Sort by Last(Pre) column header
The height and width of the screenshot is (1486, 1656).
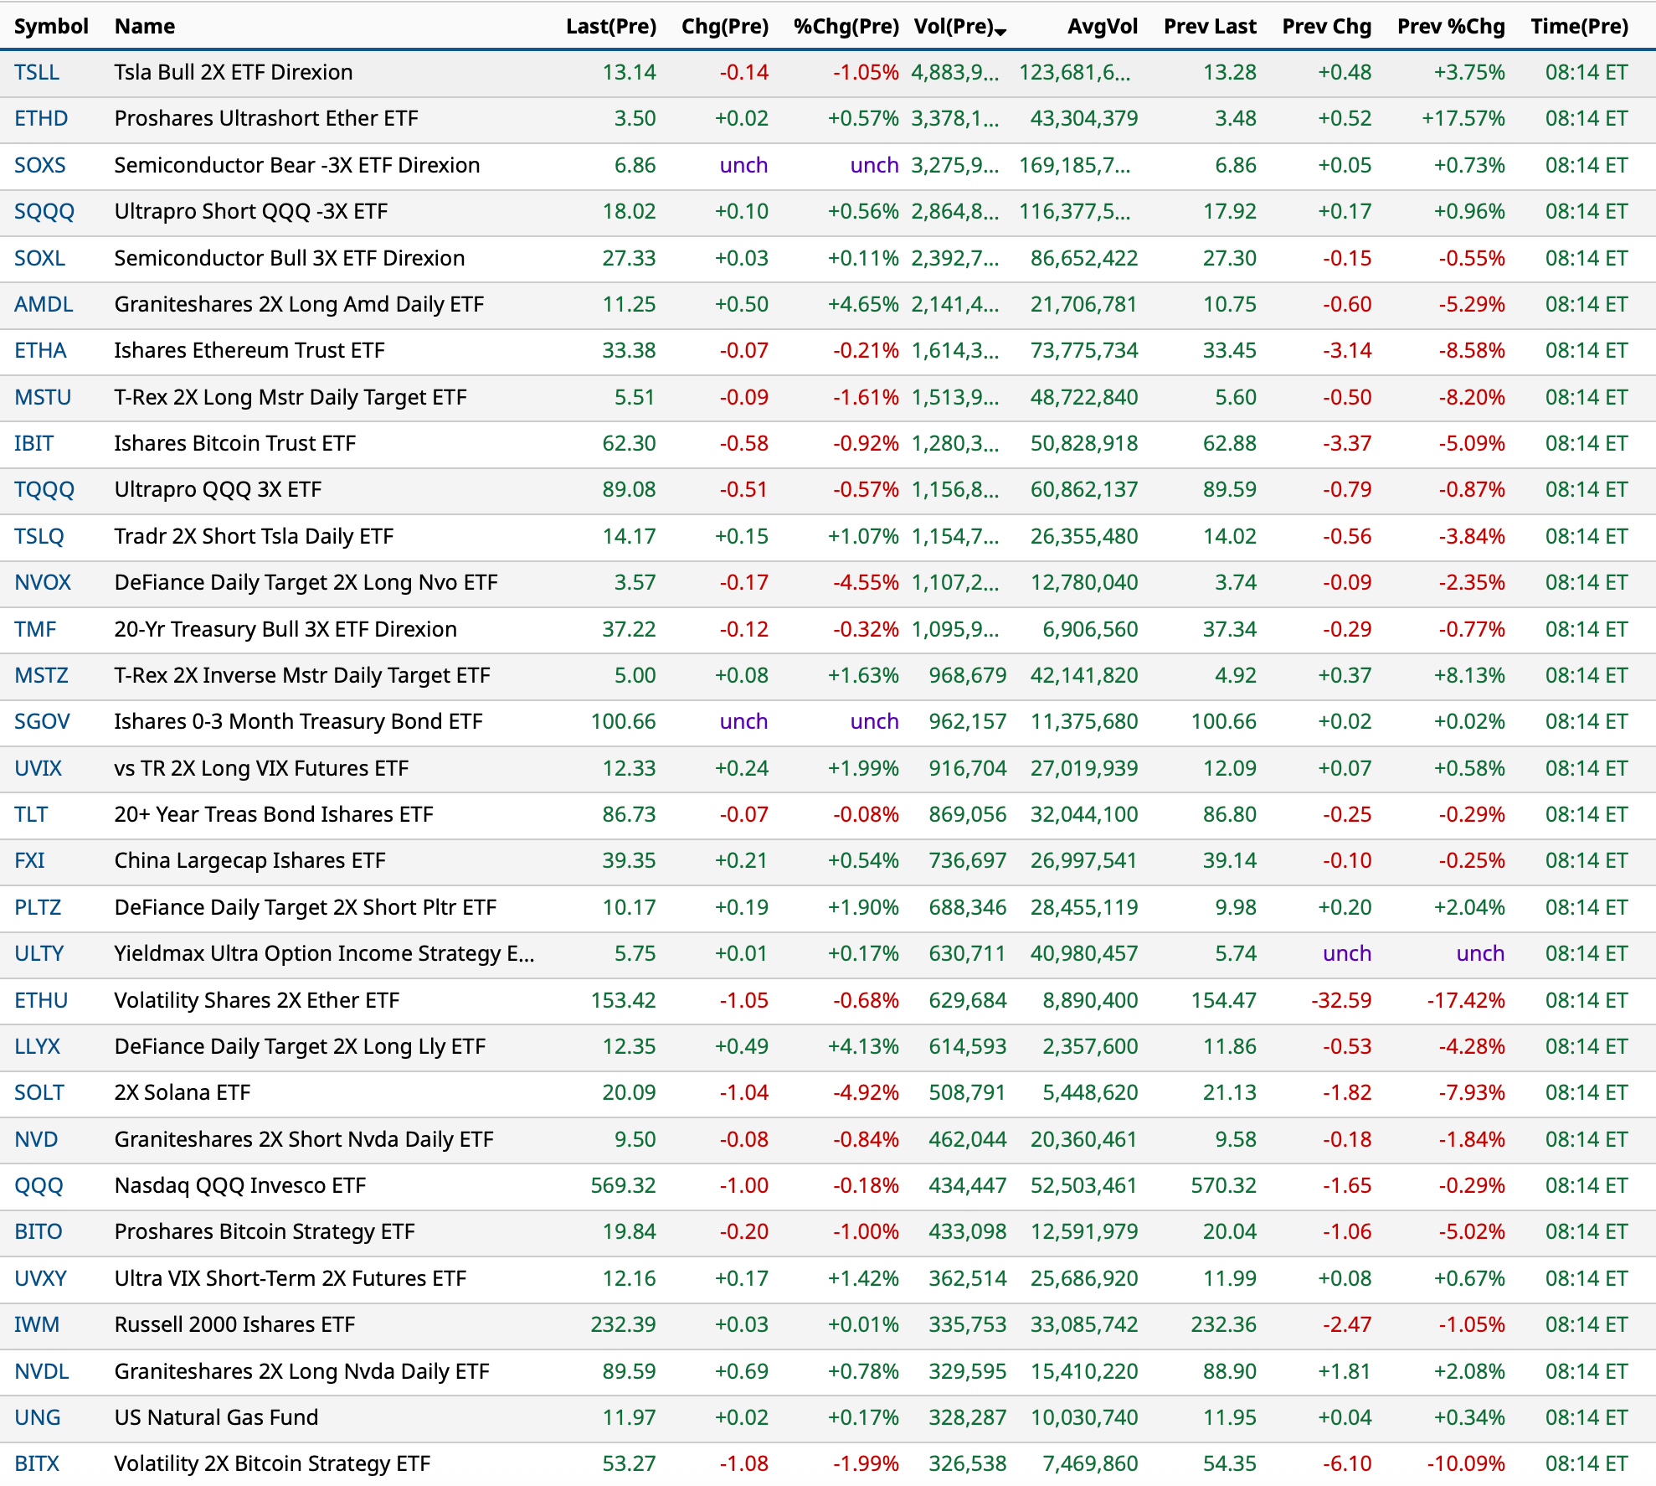tap(610, 26)
